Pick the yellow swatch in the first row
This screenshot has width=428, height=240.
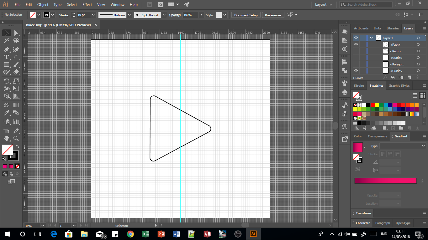(377, 105)
